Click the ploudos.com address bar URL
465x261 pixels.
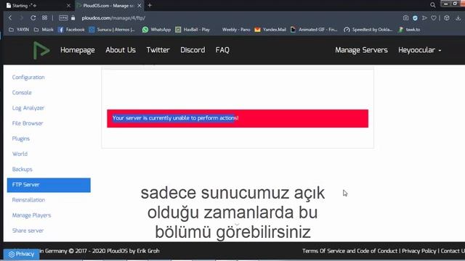pos(113,18)
